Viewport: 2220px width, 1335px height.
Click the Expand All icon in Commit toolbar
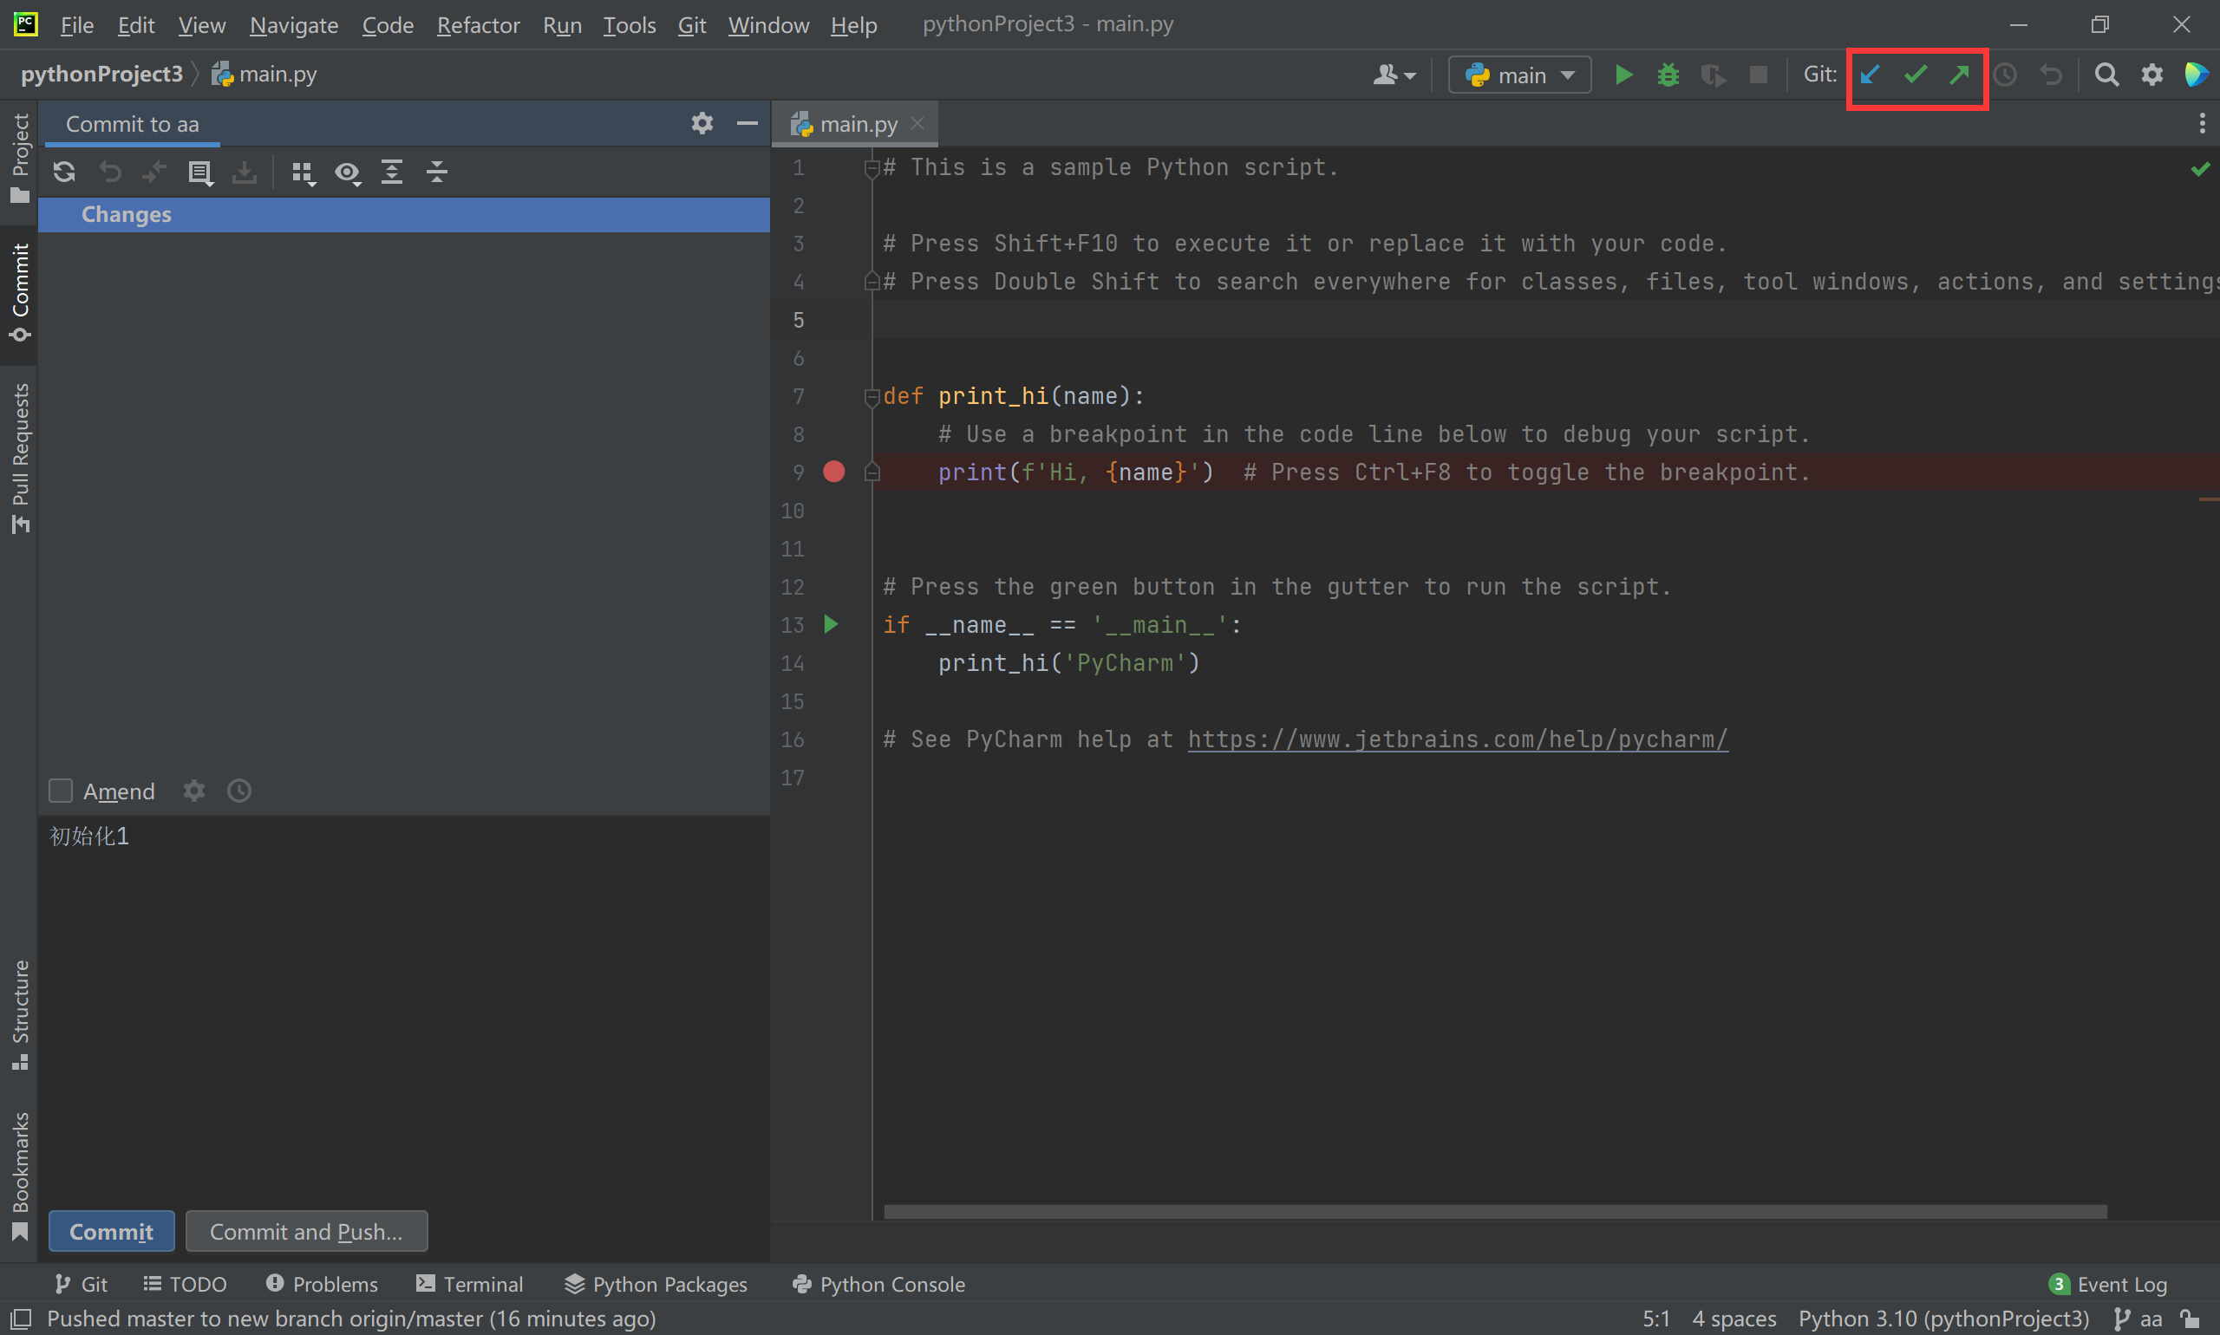(391, 172)
